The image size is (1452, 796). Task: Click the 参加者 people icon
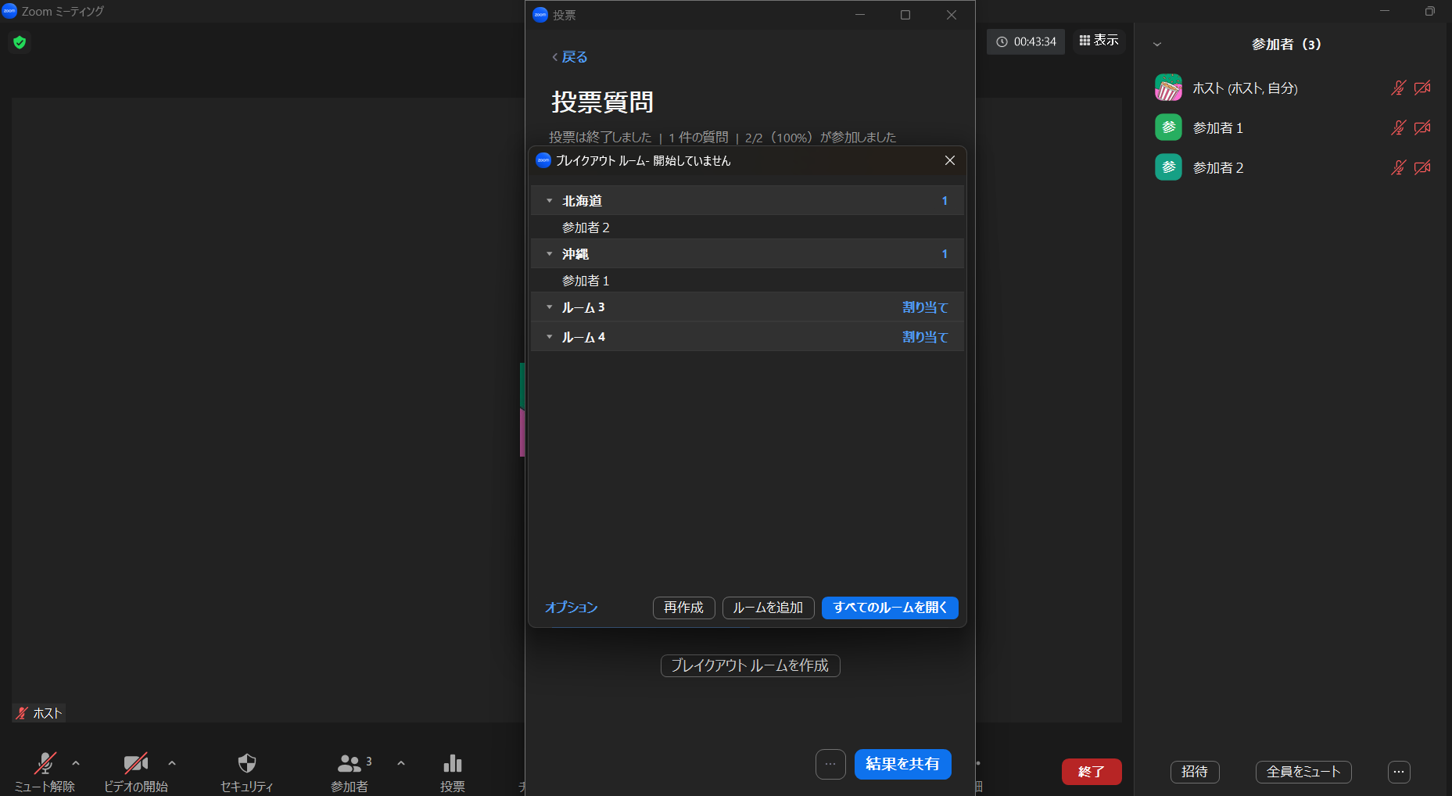click(x=349, y=763)
